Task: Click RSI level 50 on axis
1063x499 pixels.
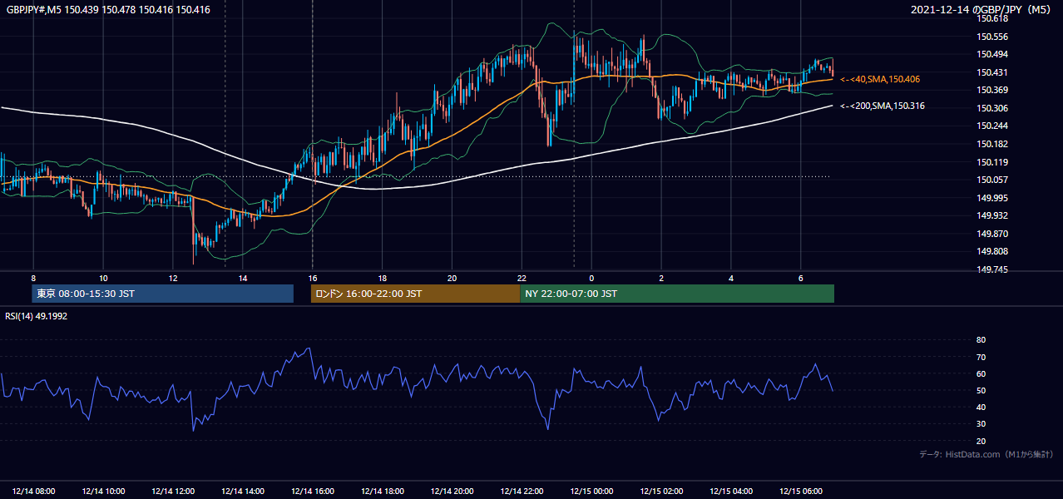Action: point(981,390)
